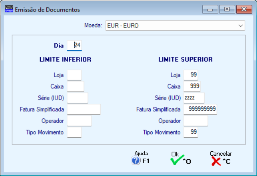Viewport: 257px width, 176px height.
Task: Click the blue Ajuda question mark icon
Action: [x=135, y=161]
